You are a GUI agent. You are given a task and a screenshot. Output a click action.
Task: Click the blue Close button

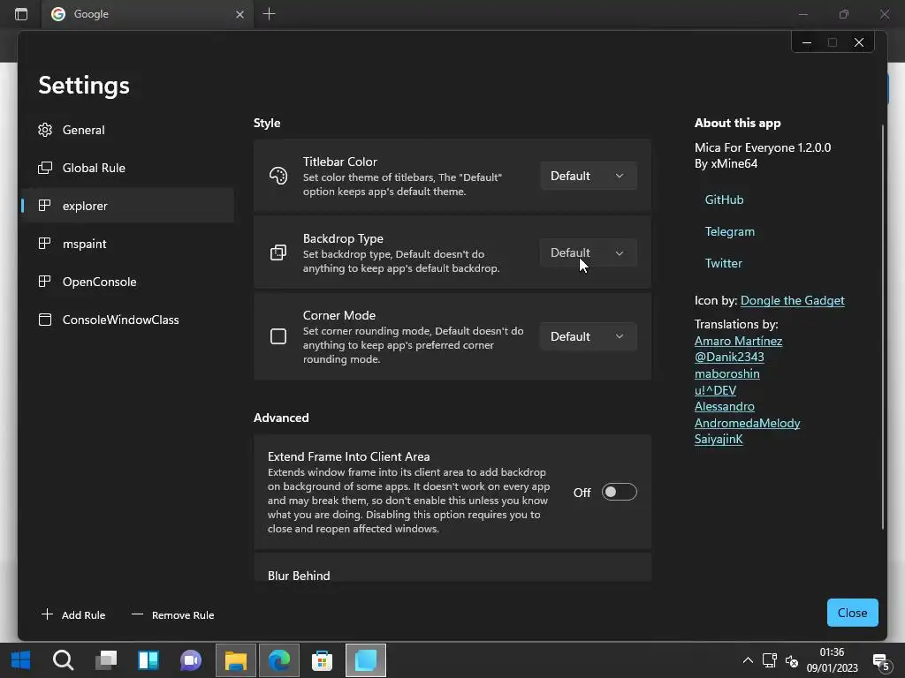click(853, 613)
